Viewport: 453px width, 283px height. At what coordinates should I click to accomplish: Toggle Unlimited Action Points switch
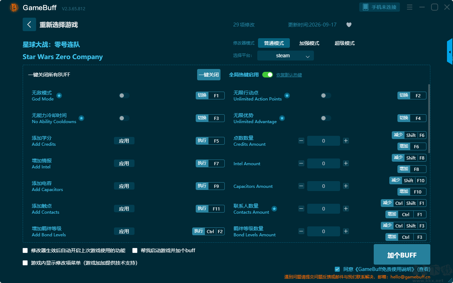[326, 96]
